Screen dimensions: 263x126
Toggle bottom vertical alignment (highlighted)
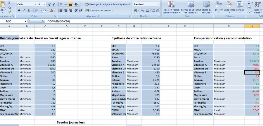71,4
